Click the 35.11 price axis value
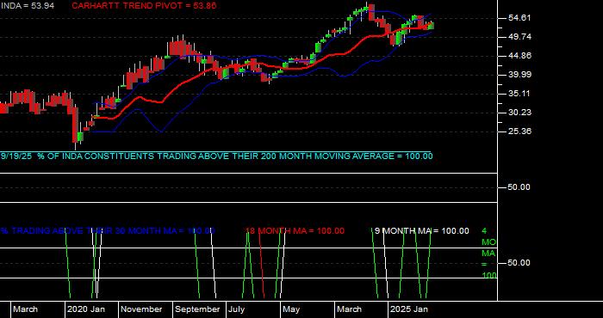Viewport: 603px width, 318px height. [520, 94]
